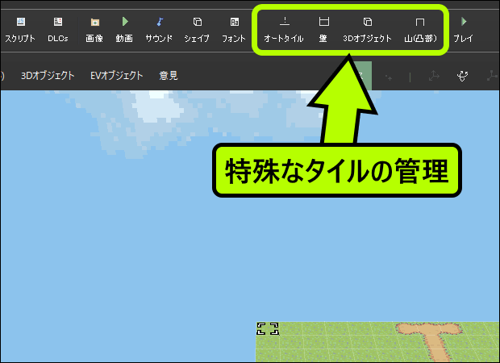Open the DLCs manager
Image resolution: width=500 pixels, height=363 pixels.
pos(57,28)
